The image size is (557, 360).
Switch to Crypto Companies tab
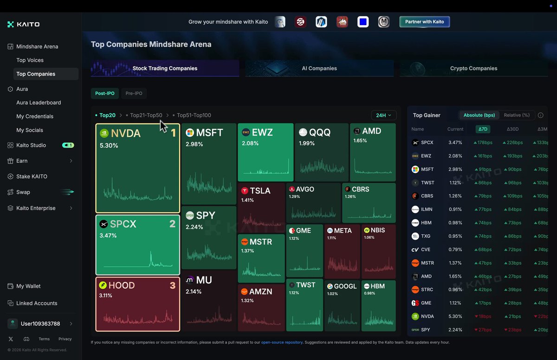click(473, 68)
